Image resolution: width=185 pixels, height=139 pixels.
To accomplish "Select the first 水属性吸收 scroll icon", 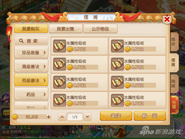I will click(60, 46).
